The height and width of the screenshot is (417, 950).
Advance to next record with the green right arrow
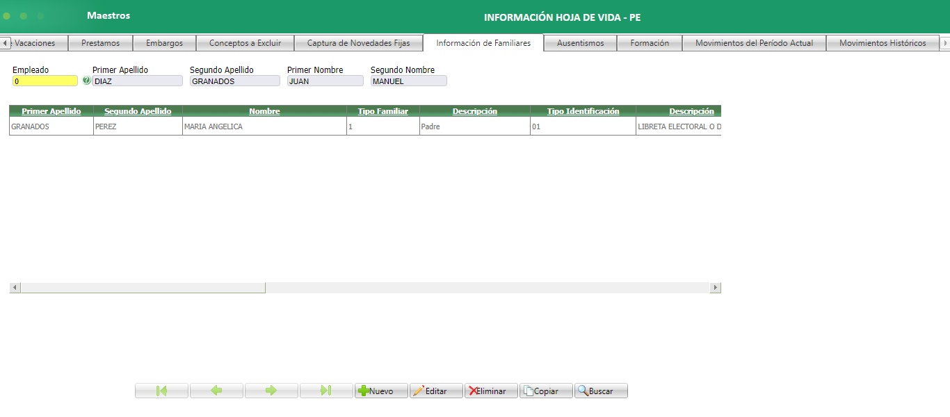pyautogui.click(x=271, y=390)
